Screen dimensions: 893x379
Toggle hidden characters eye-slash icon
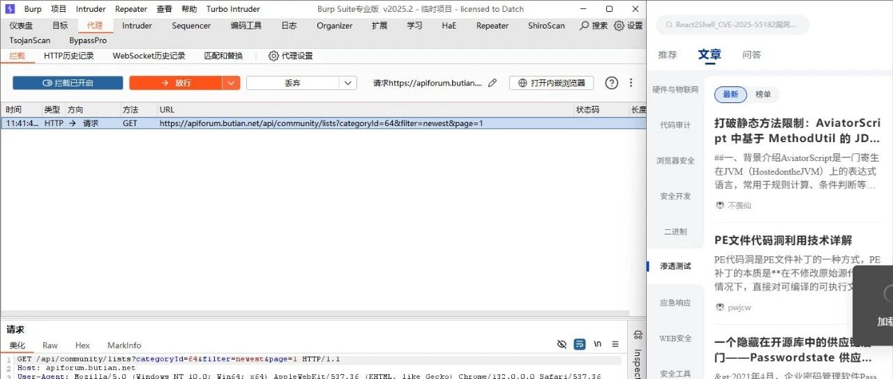pos(562,344)
